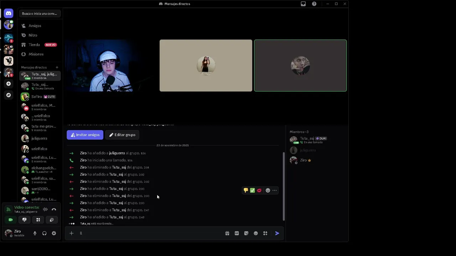Add reaction smiley on hovered message

pos(268,190)
